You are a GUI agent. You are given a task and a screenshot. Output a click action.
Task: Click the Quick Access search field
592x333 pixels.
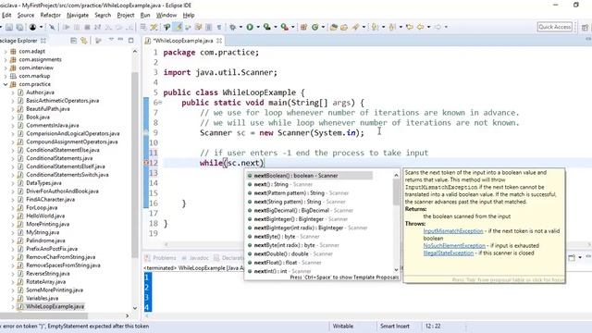[555, 27]
